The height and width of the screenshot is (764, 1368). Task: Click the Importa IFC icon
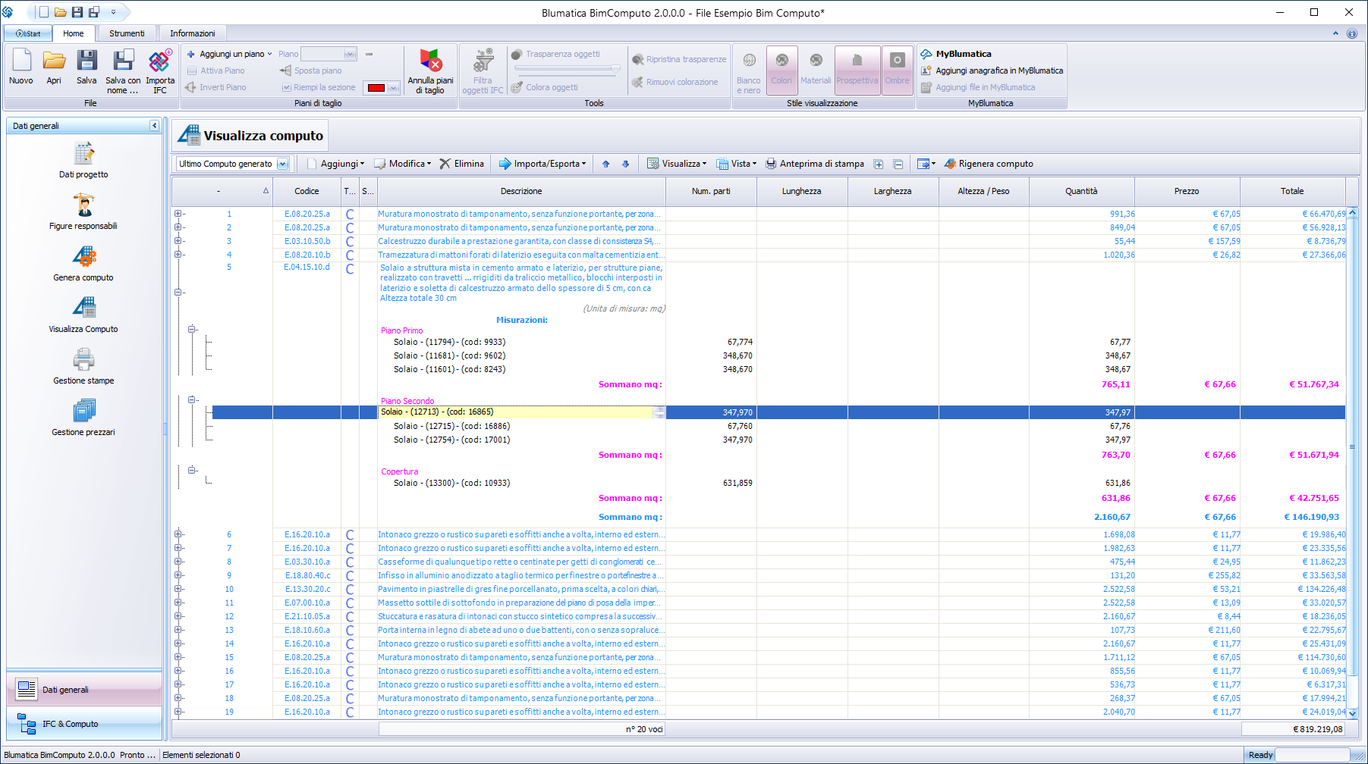[160, 62]
